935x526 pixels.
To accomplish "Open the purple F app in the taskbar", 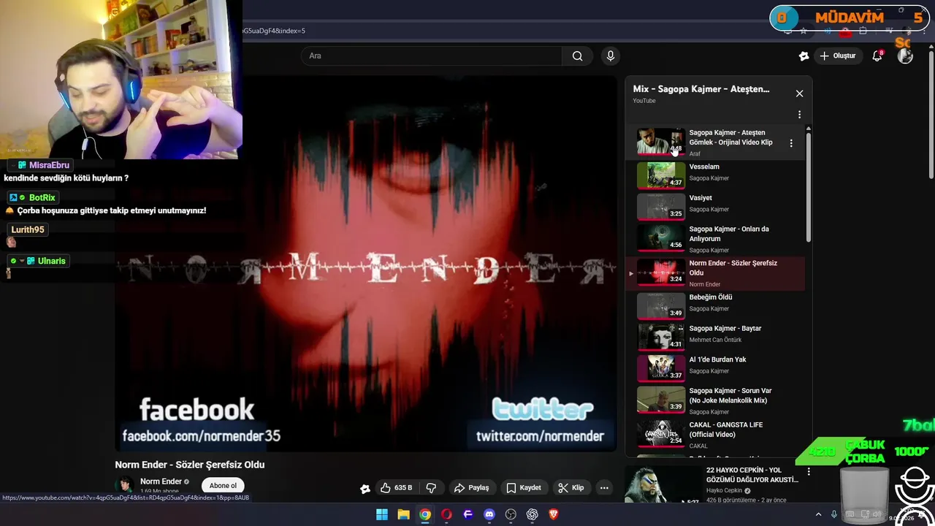I will point(468,514).
